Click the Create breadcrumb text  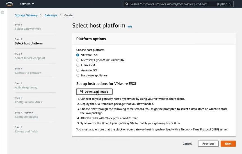[x=69, y=15]
